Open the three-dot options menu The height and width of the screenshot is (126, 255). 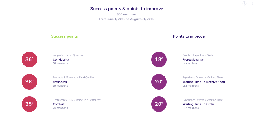click(x=252, y=3)
